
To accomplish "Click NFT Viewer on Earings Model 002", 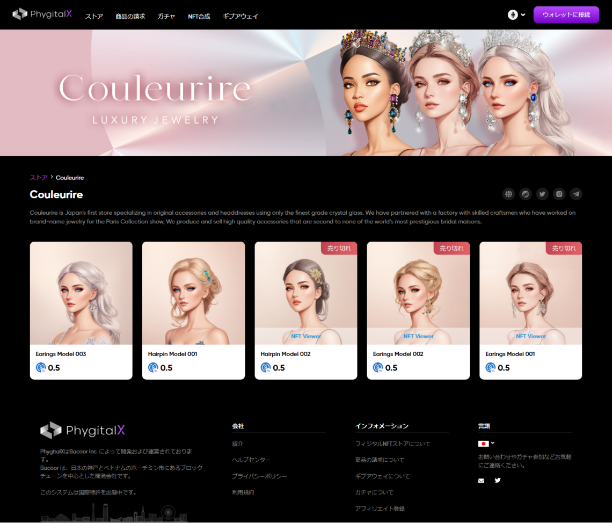I will click(418, 336).
